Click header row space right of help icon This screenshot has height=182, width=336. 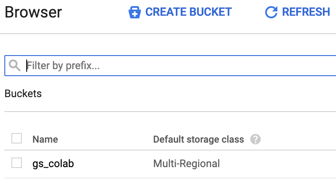[x=297, y=140]
